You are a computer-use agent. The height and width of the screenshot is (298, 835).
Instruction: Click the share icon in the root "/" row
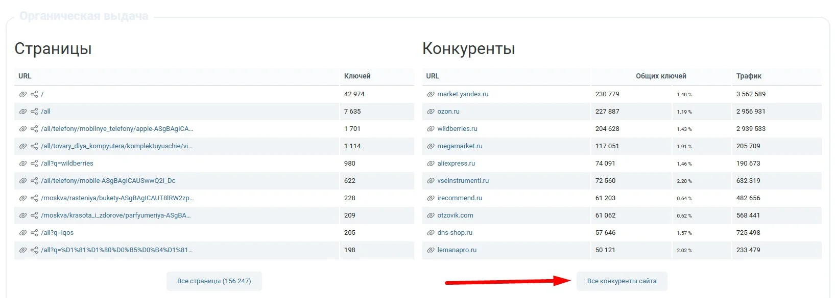(x=34, y=94)
